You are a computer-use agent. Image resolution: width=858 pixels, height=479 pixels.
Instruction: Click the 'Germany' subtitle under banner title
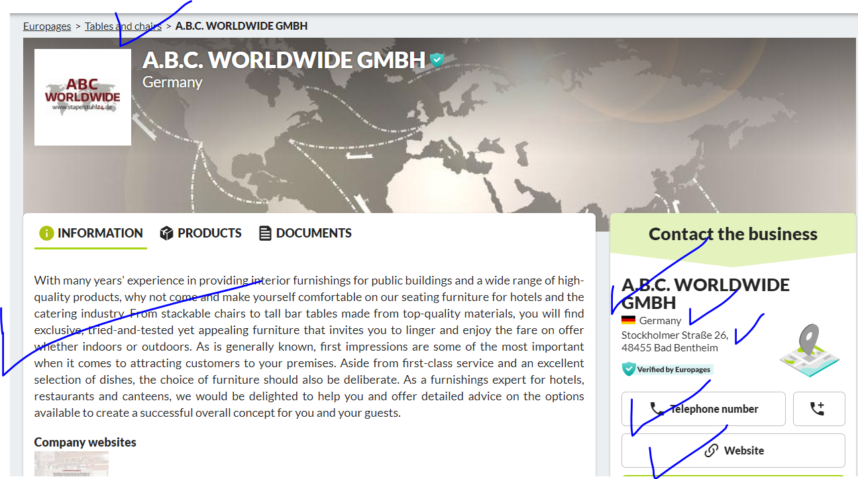[172, 82]
